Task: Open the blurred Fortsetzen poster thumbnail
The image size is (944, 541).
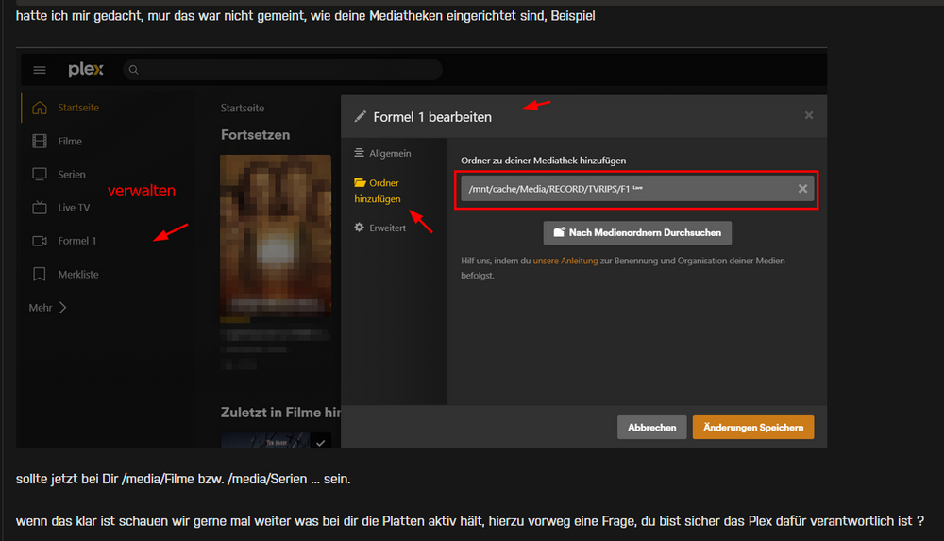Action: (276, 236)
